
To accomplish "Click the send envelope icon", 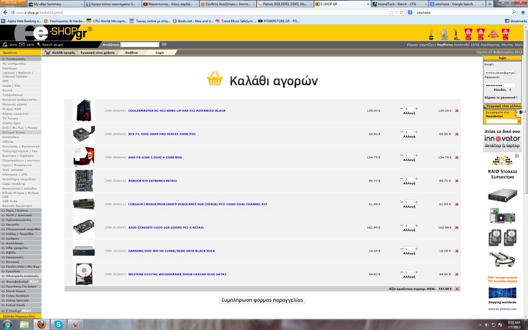I will pos(22,45).
